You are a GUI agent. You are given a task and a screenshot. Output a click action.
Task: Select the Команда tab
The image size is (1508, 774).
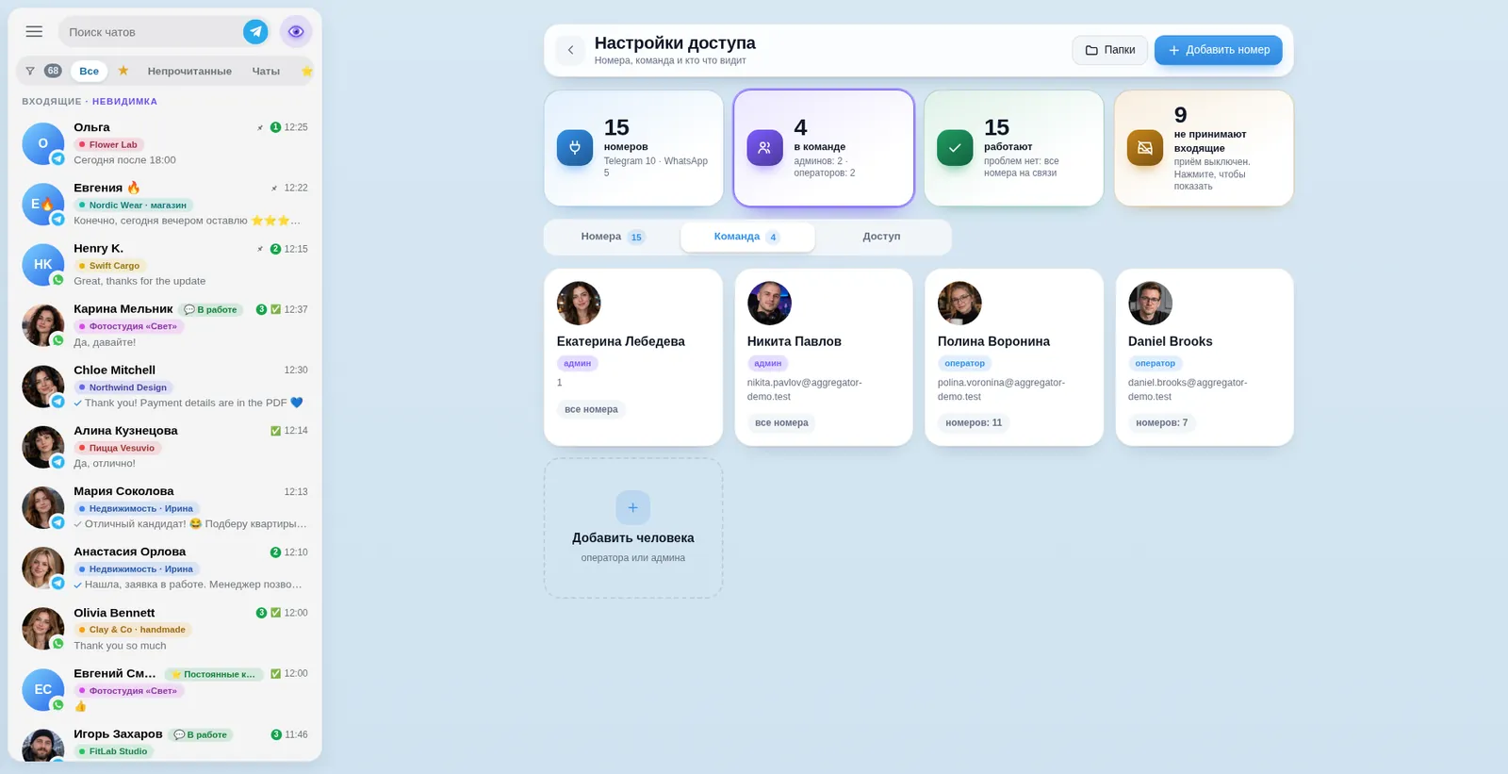747,237
